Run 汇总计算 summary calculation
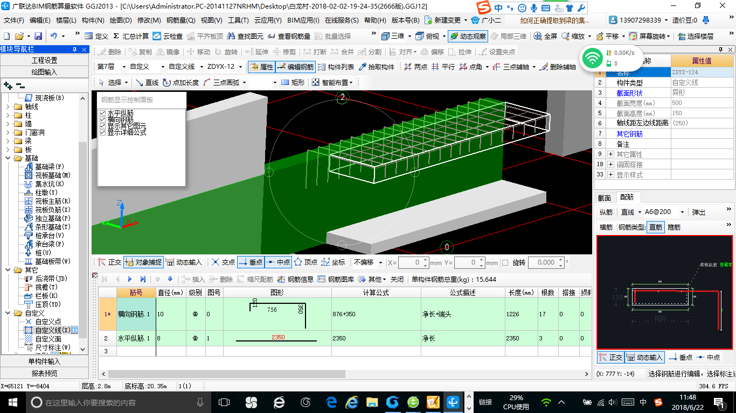736x413 pixels. pyautogui.click(x=130, y=36)
